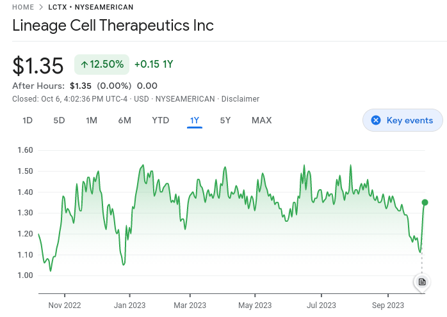This screenshot has height=317, width=447.
Task: Click the $1.35 current price
Action: click(x=38, y=66)
